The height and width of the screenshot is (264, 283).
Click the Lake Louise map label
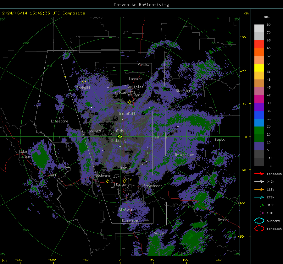click(x=24, y=154)
